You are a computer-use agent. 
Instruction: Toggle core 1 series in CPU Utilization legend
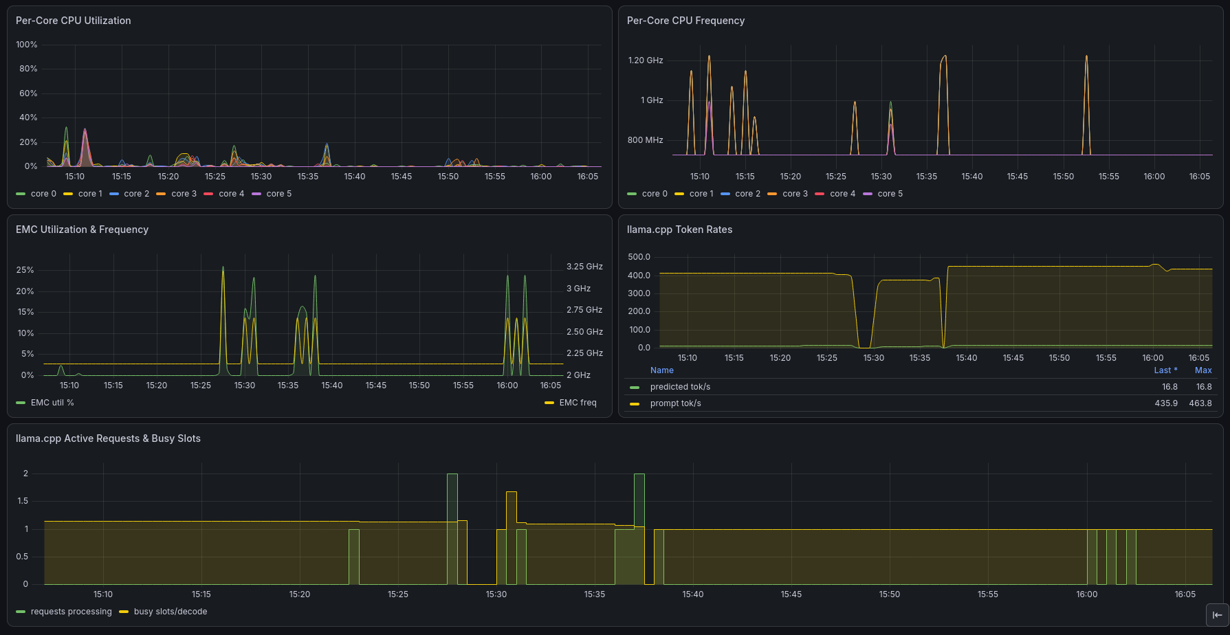(x=90, y=194)
